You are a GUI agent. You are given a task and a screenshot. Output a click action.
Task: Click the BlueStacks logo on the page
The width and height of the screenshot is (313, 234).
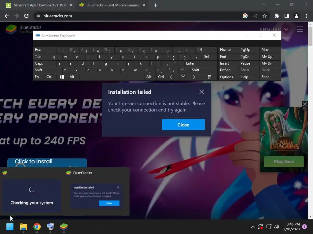tap(24, 29)
